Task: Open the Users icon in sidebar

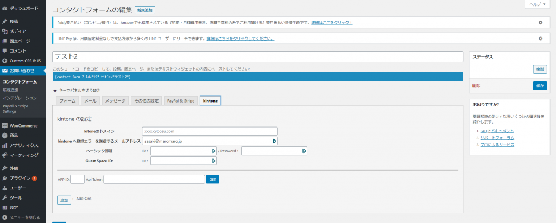Action: (x=5, y=188)
